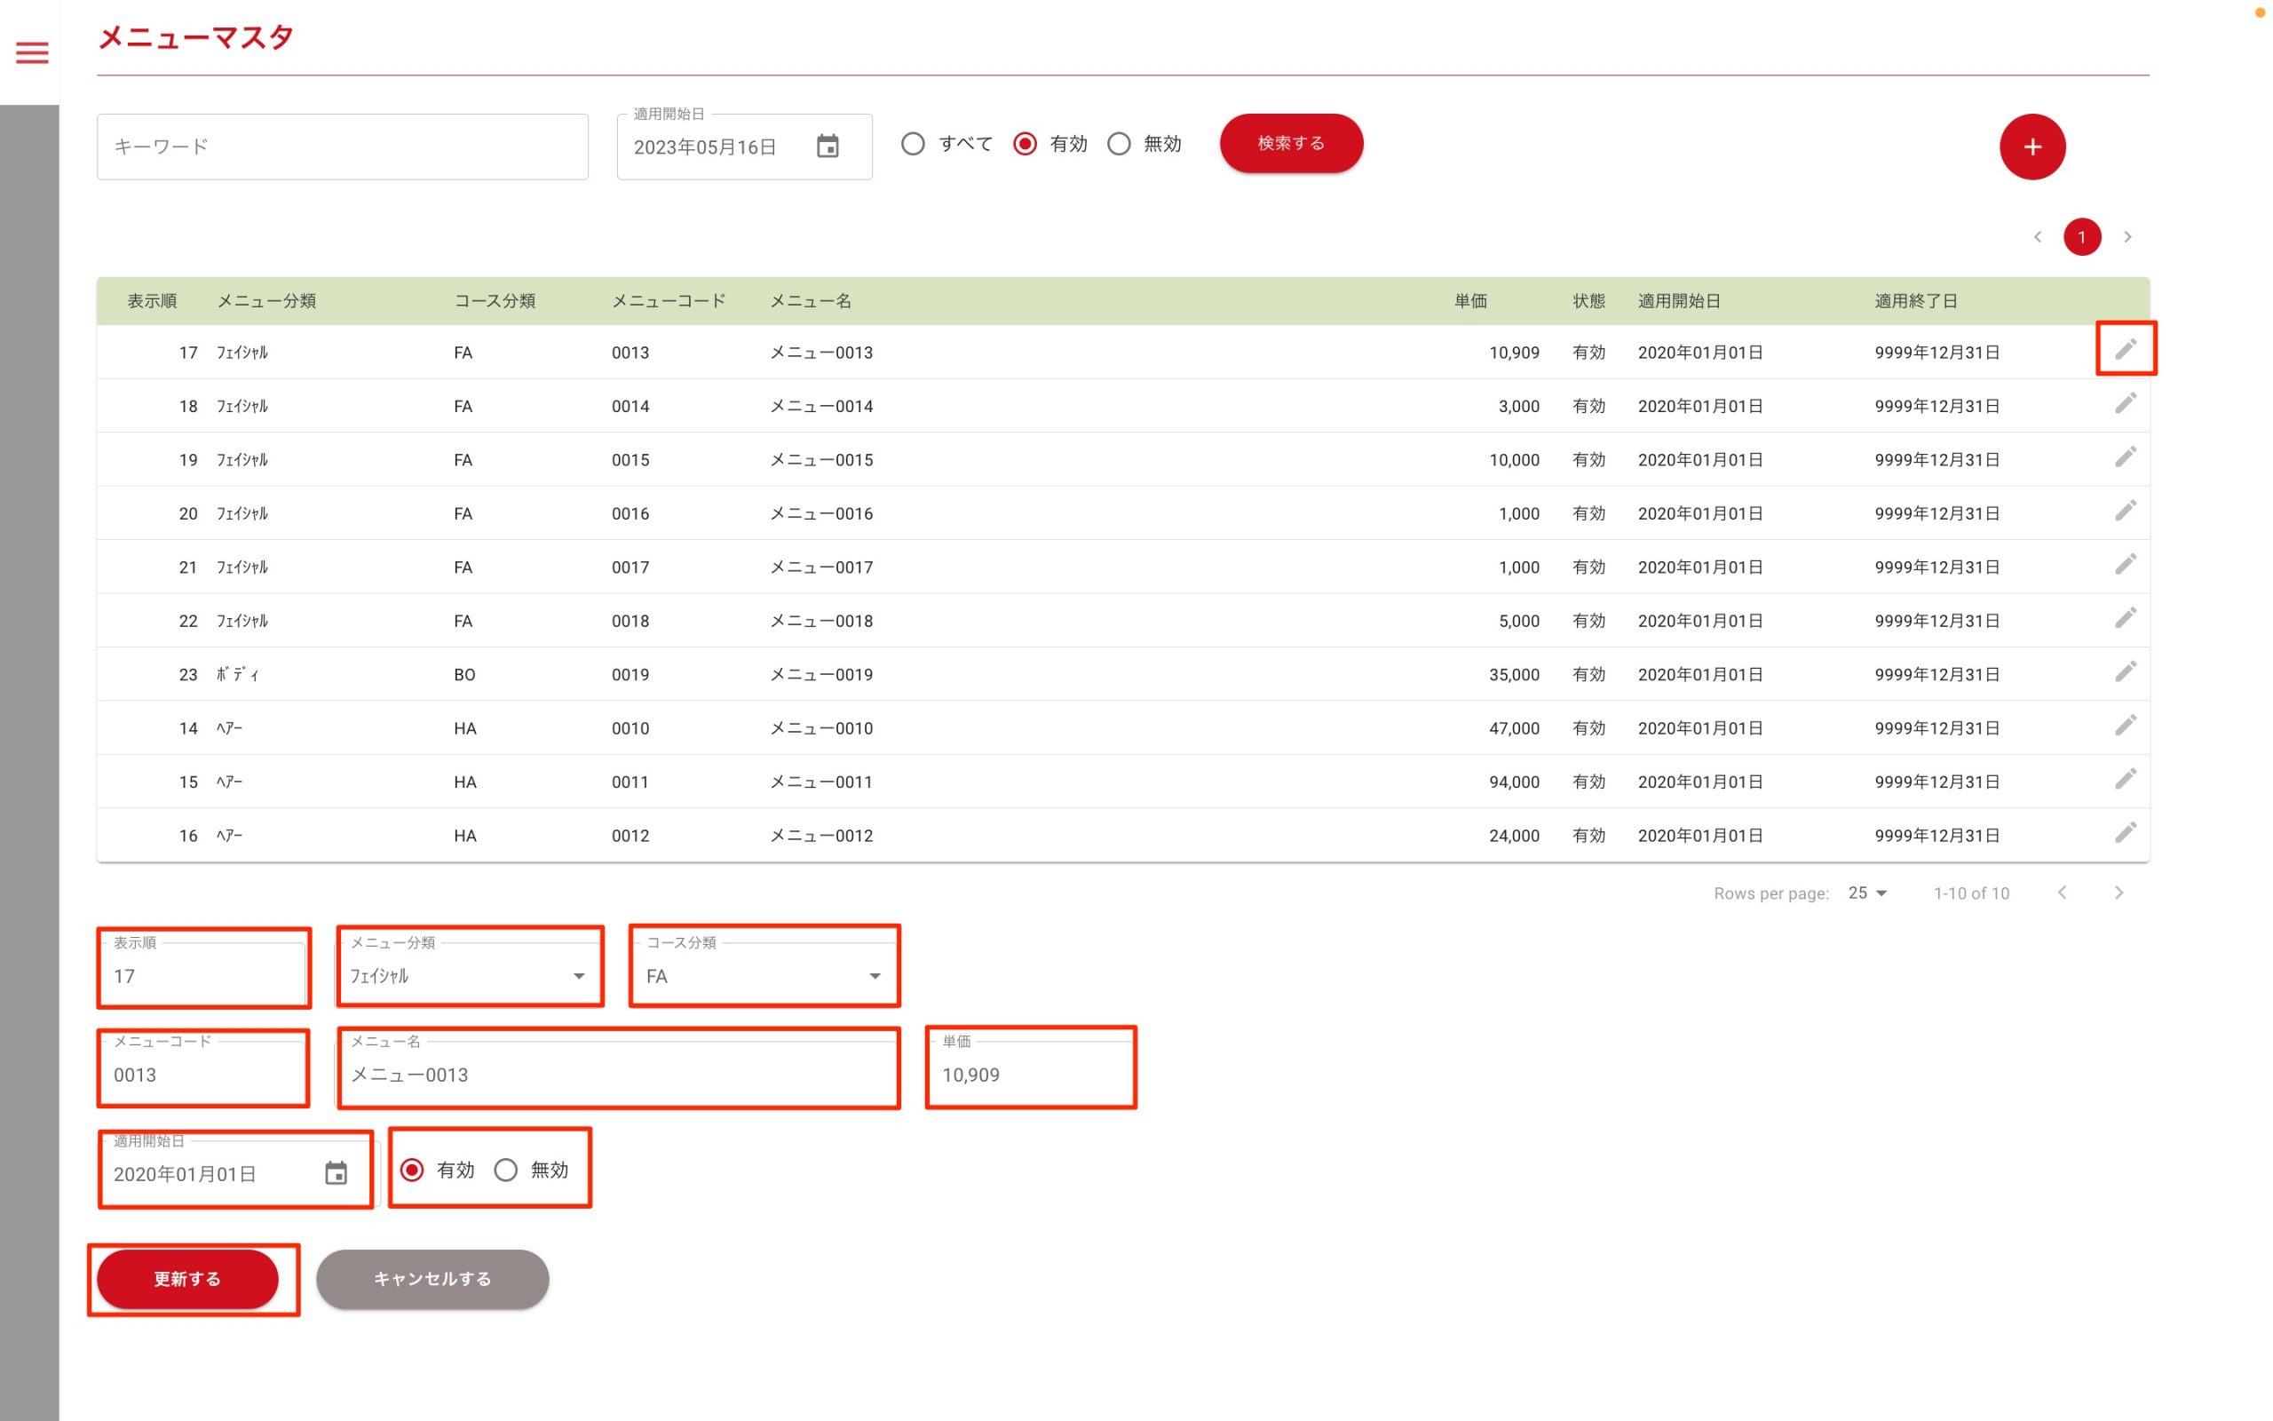
Task: Set edit form status to 無効
Action: [506, 1170]
